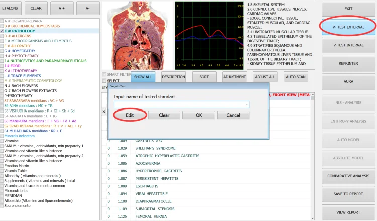Image resolution: width=377 pixels, height=221 pixels.
Task: Select G # HOMEOPATHY in the group list
Action: click(20, 51)
